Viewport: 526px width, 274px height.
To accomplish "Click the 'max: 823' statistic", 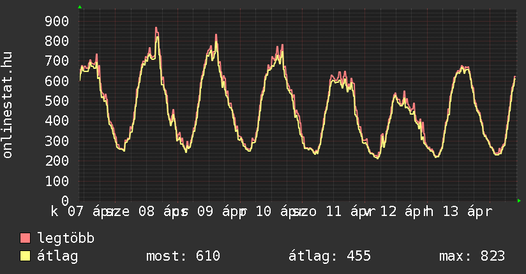I will pos(472,257).
